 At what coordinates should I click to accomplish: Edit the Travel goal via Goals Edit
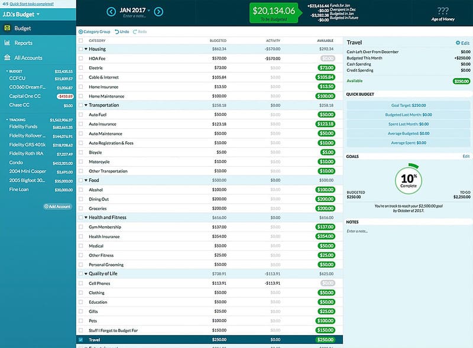click(x=466, y=156)
